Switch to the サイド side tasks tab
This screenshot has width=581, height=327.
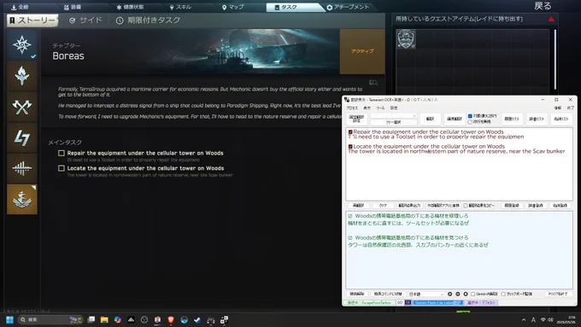coord(85,20)
